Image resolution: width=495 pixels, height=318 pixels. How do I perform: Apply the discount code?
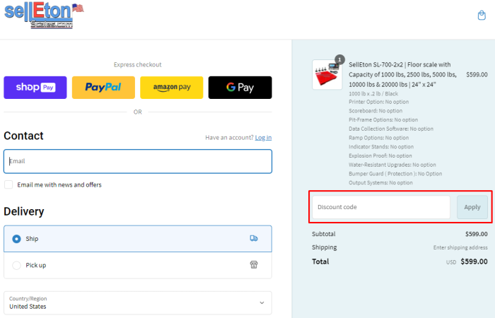[472, 207]
